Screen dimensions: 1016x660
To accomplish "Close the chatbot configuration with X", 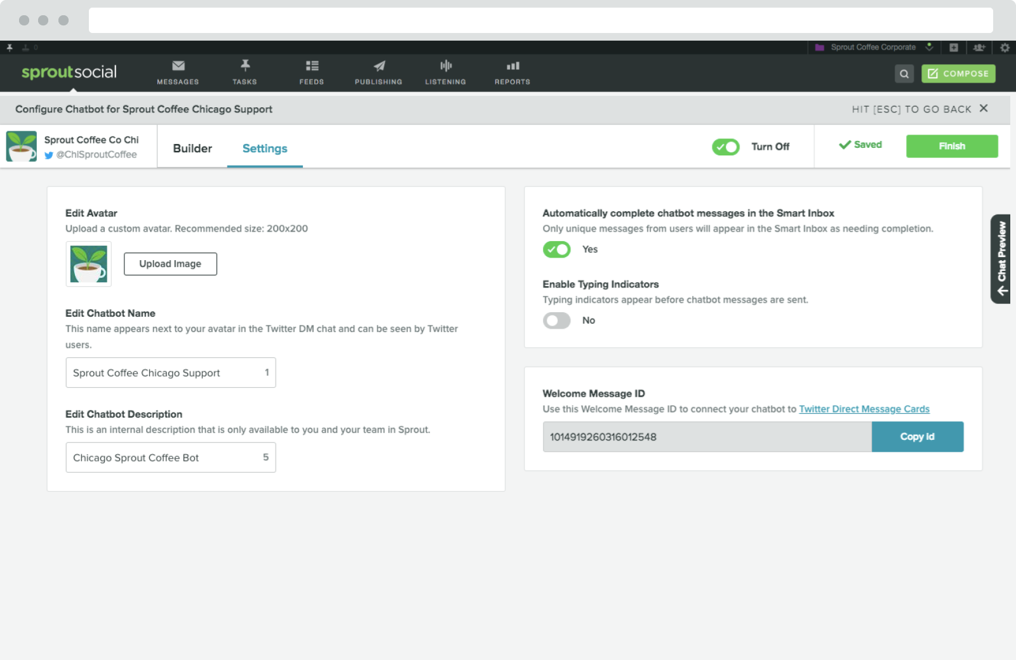I will [984, 109].
